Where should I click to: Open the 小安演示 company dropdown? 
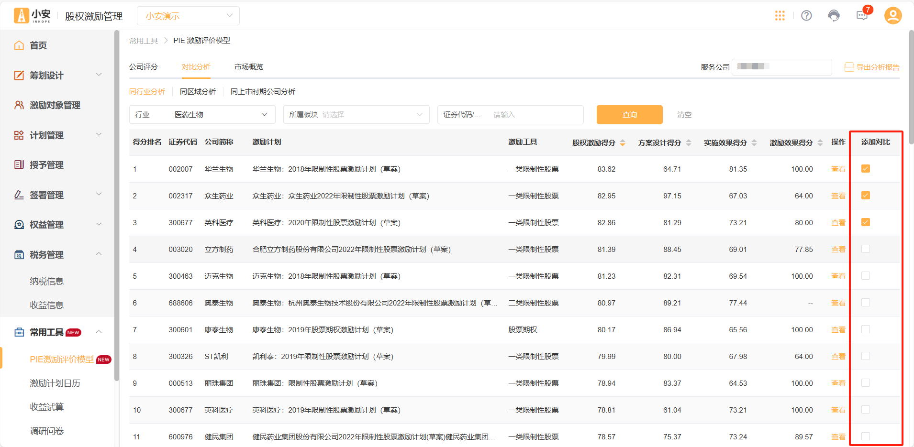188,16
